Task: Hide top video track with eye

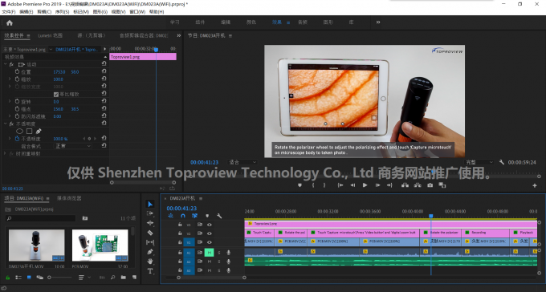Action: pyautogui.click(x=210, y=225)
